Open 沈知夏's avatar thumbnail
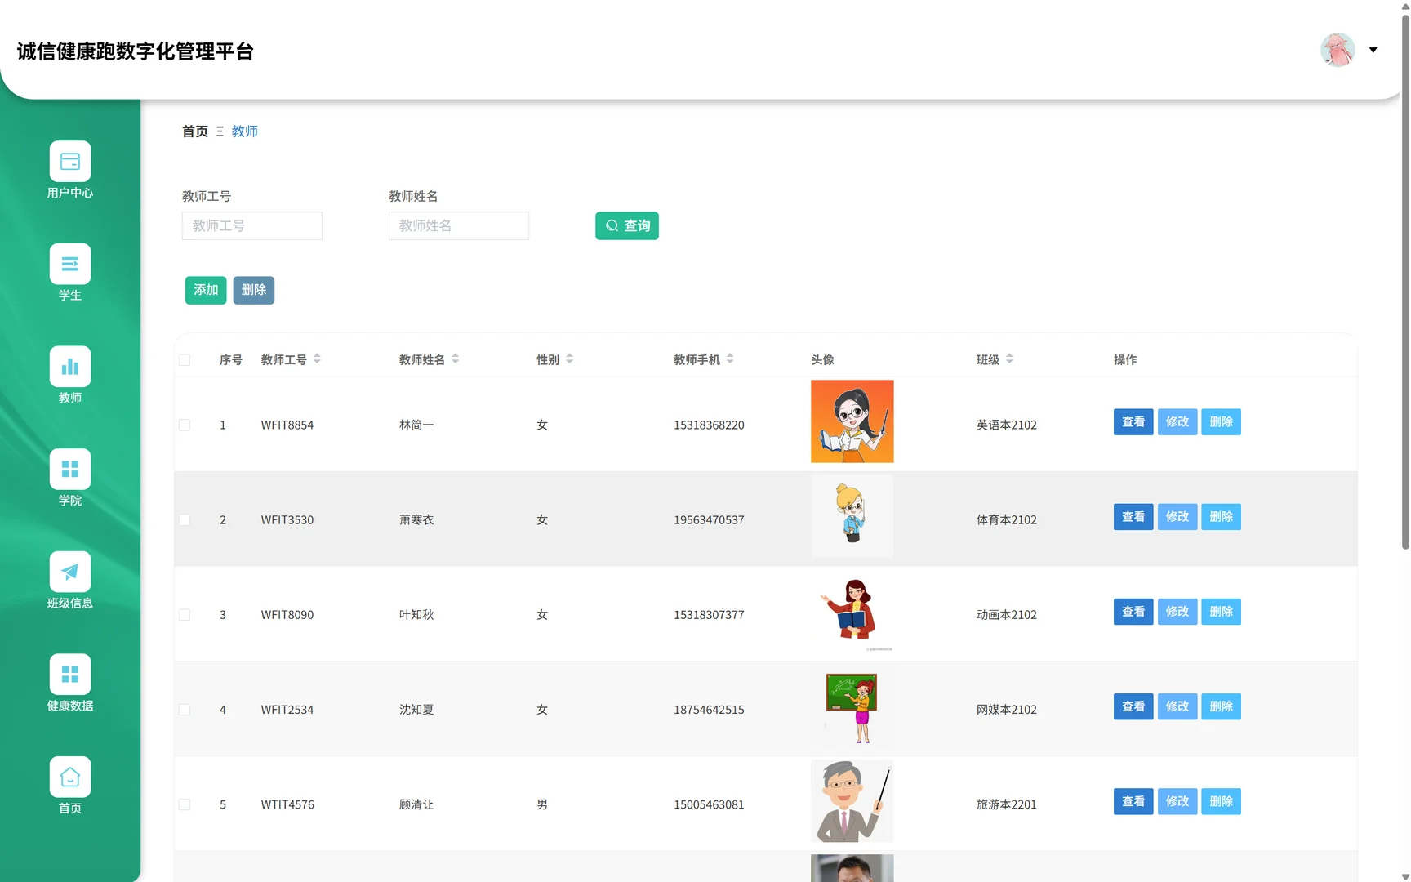The height and width of the screenshot is (882, 1411). pos(852,706)
